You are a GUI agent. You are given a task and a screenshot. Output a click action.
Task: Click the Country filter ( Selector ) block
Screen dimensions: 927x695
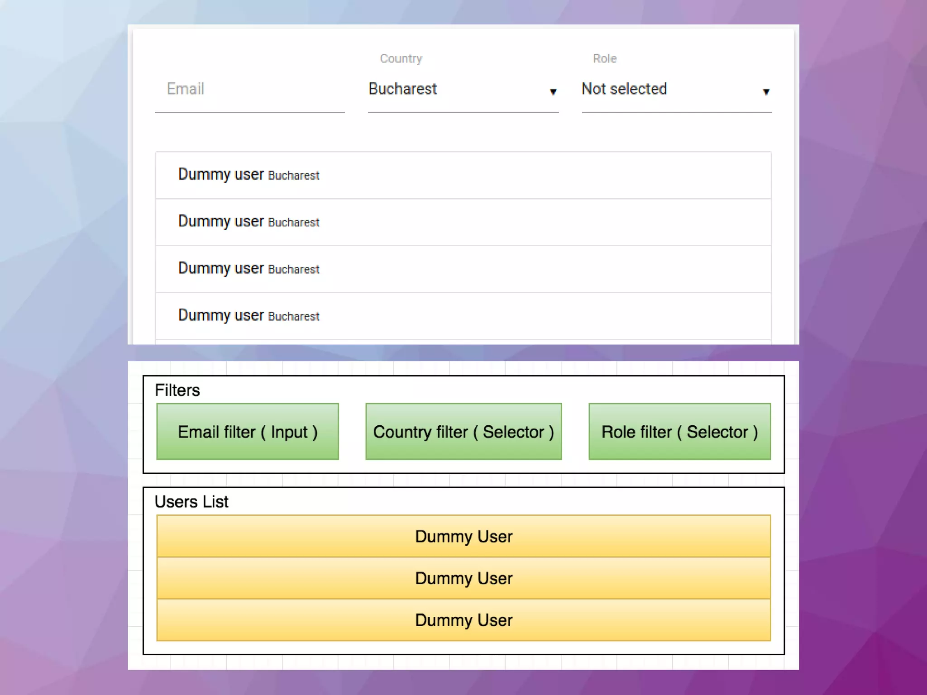[x=463, y=432]
